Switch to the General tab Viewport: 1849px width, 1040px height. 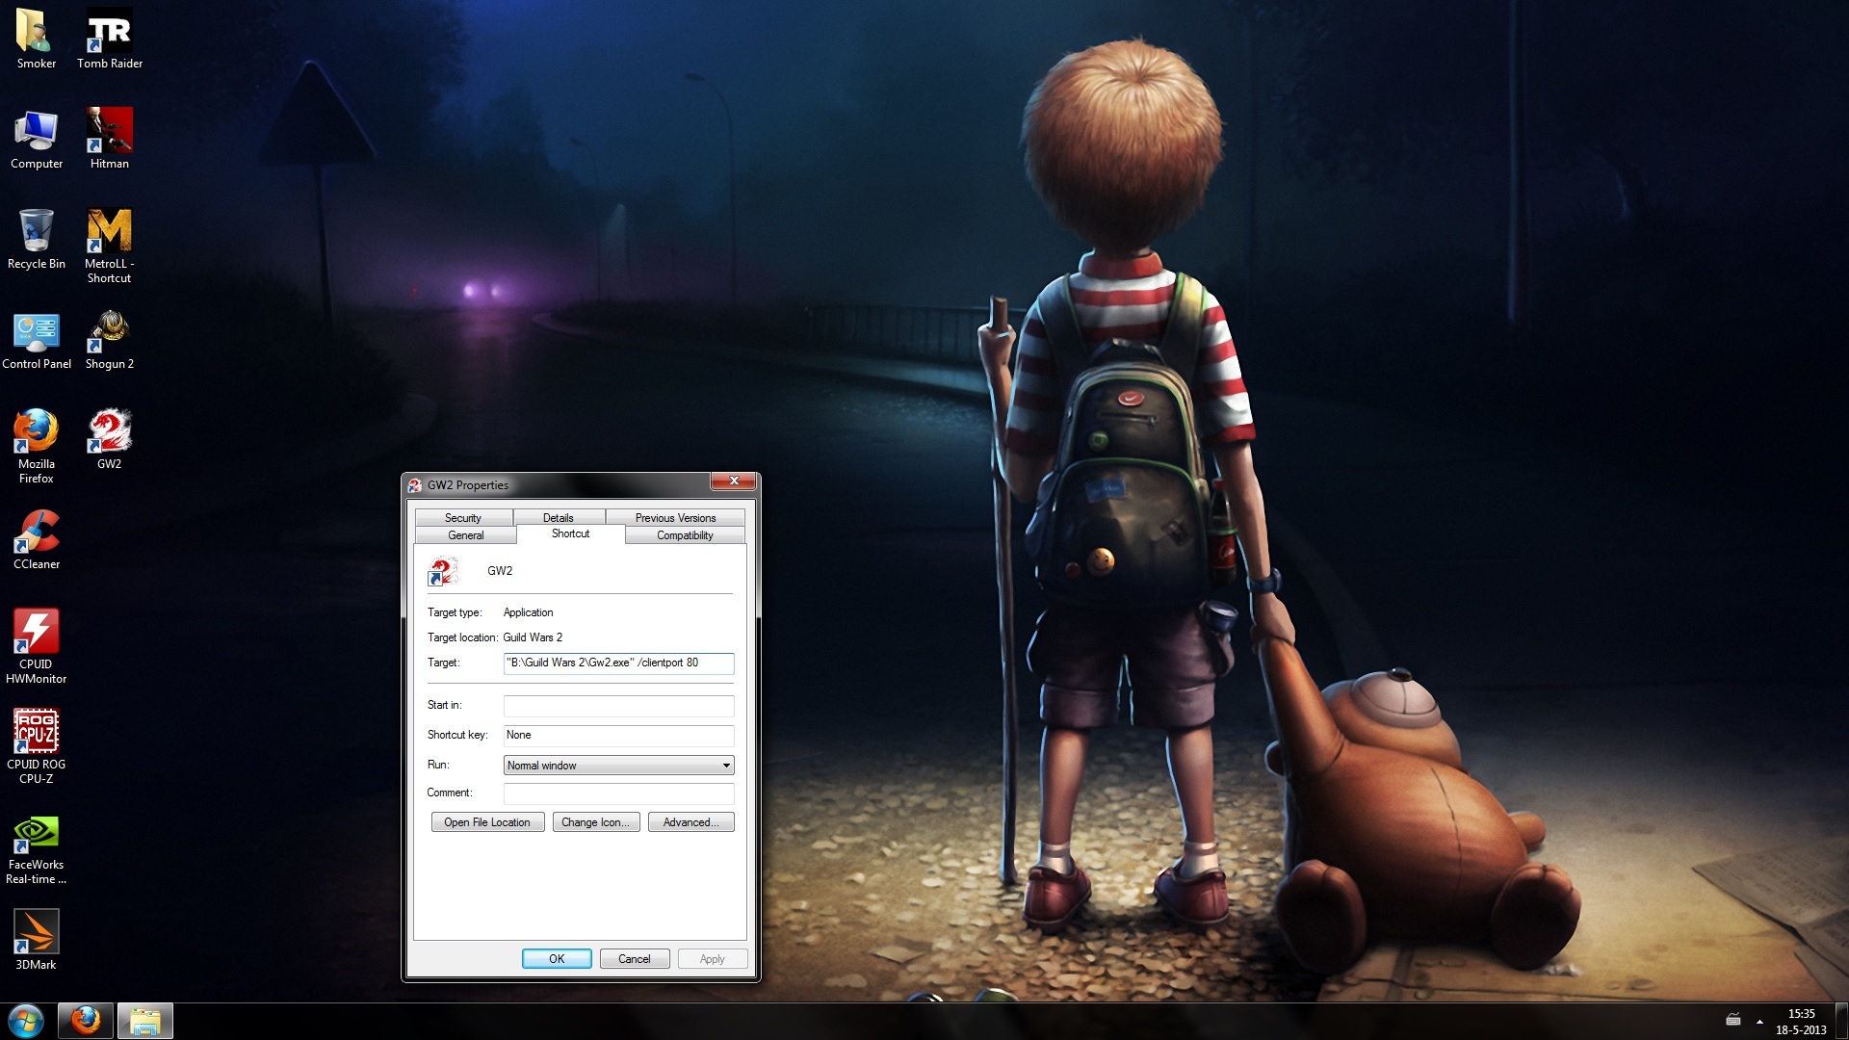coord(466,535)
